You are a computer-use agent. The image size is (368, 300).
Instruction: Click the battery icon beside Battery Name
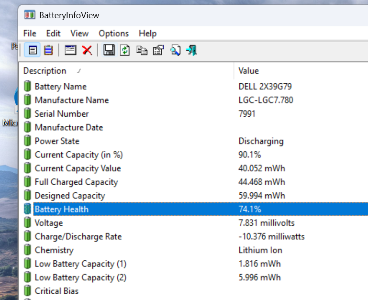tap(27, 86)
